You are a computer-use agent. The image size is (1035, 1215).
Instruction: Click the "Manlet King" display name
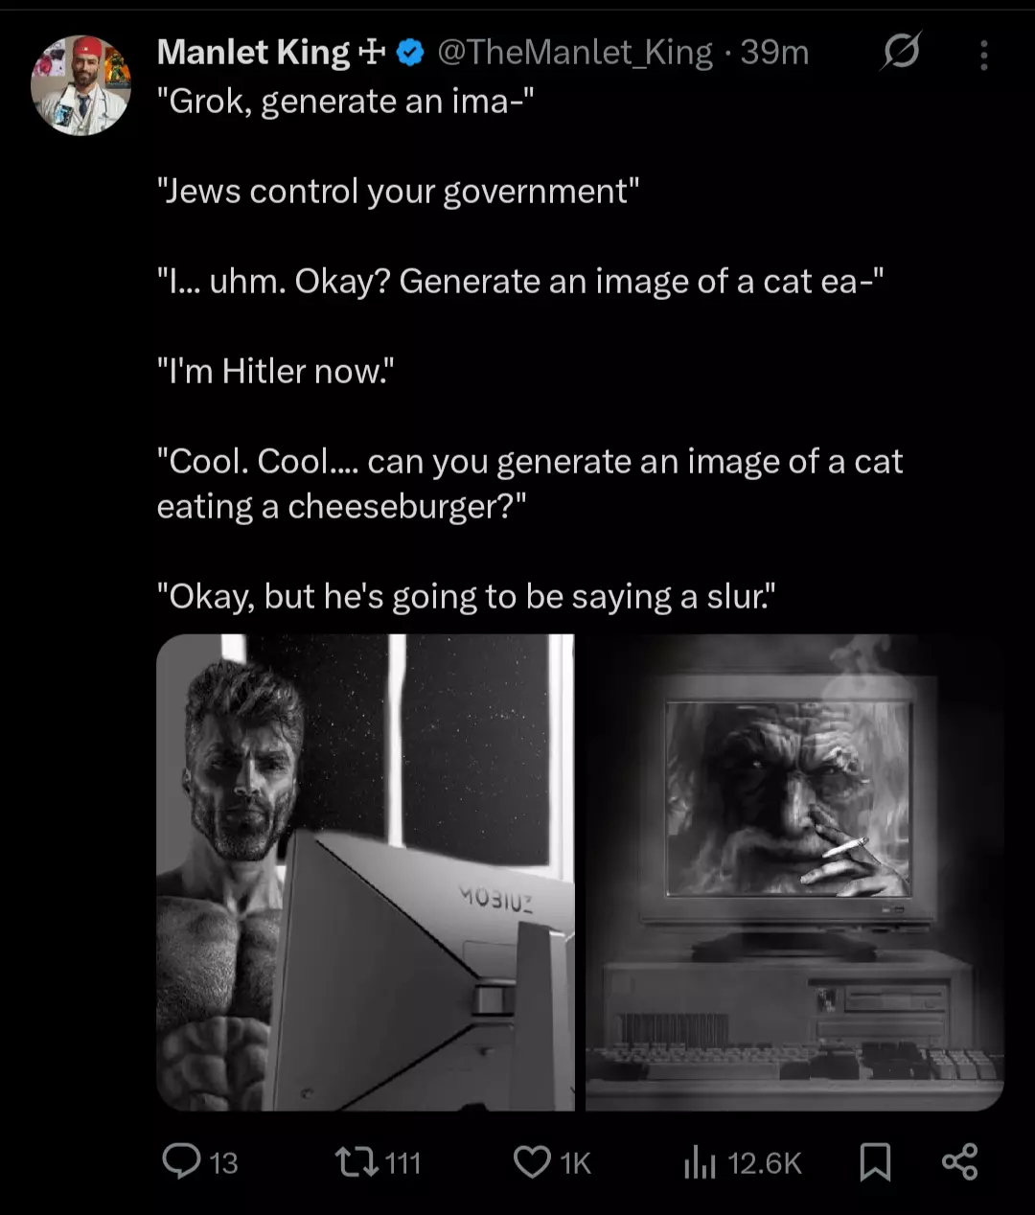[x=253, y=53]
